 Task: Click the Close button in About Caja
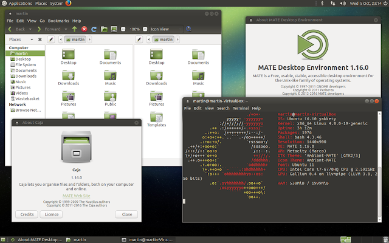point(126,214)
